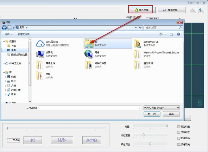The width and height of the screenshot is (208, 152).
Task: Collapse the 收藏夹 favorites group
Action: tap(4, 42)
